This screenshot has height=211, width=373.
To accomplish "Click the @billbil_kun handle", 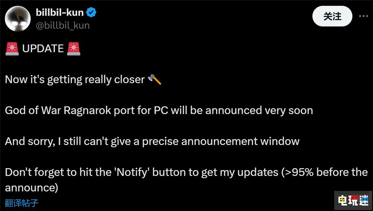I will 63,25.
